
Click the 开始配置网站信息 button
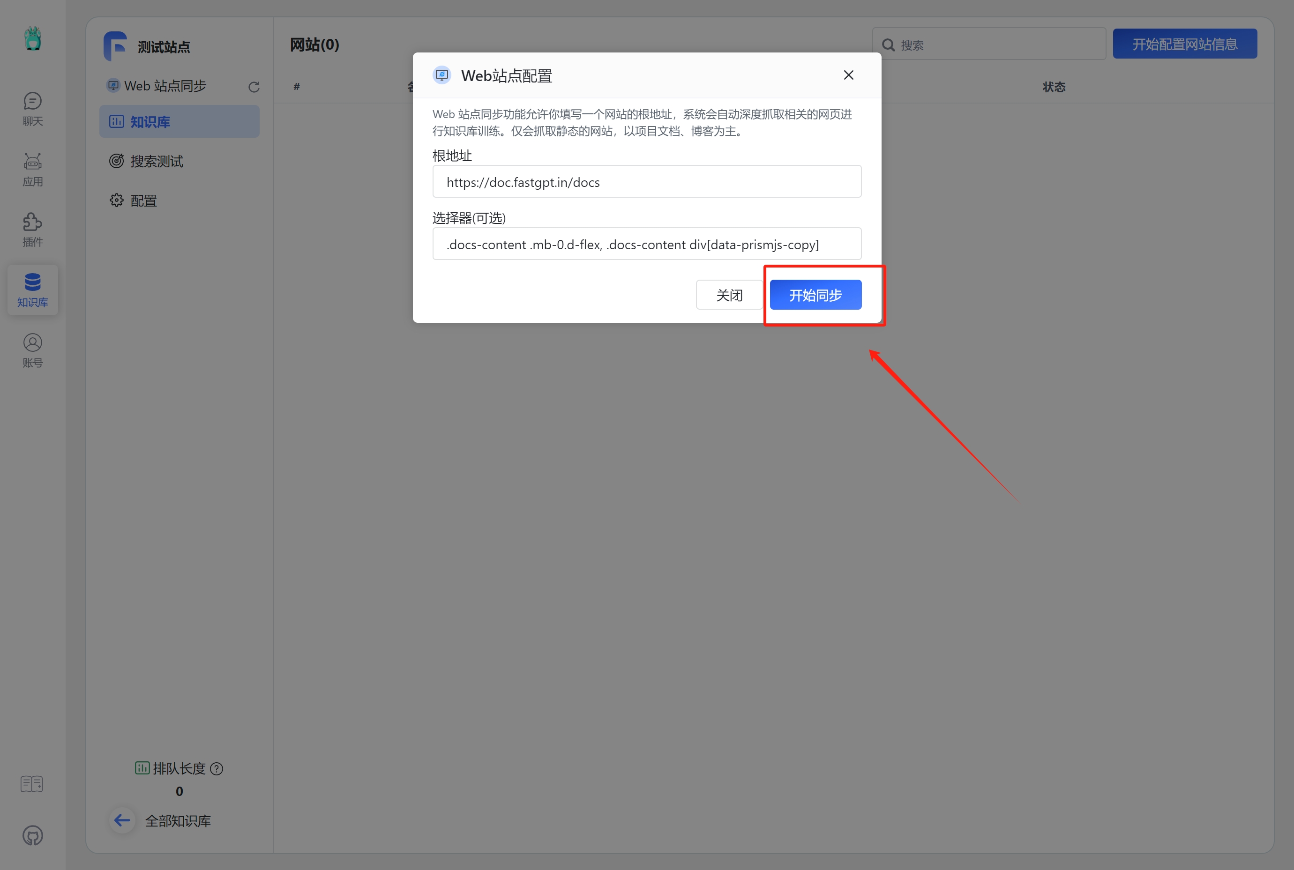1184,44
